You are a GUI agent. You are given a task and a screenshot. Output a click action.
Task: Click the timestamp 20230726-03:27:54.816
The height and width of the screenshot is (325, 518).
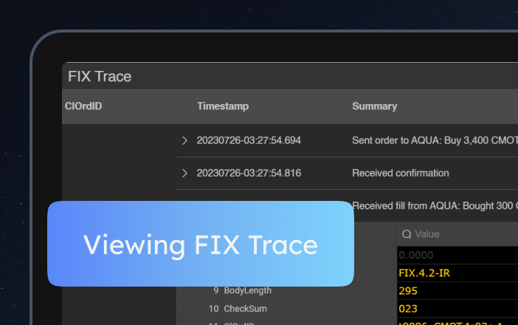point(249,173)
